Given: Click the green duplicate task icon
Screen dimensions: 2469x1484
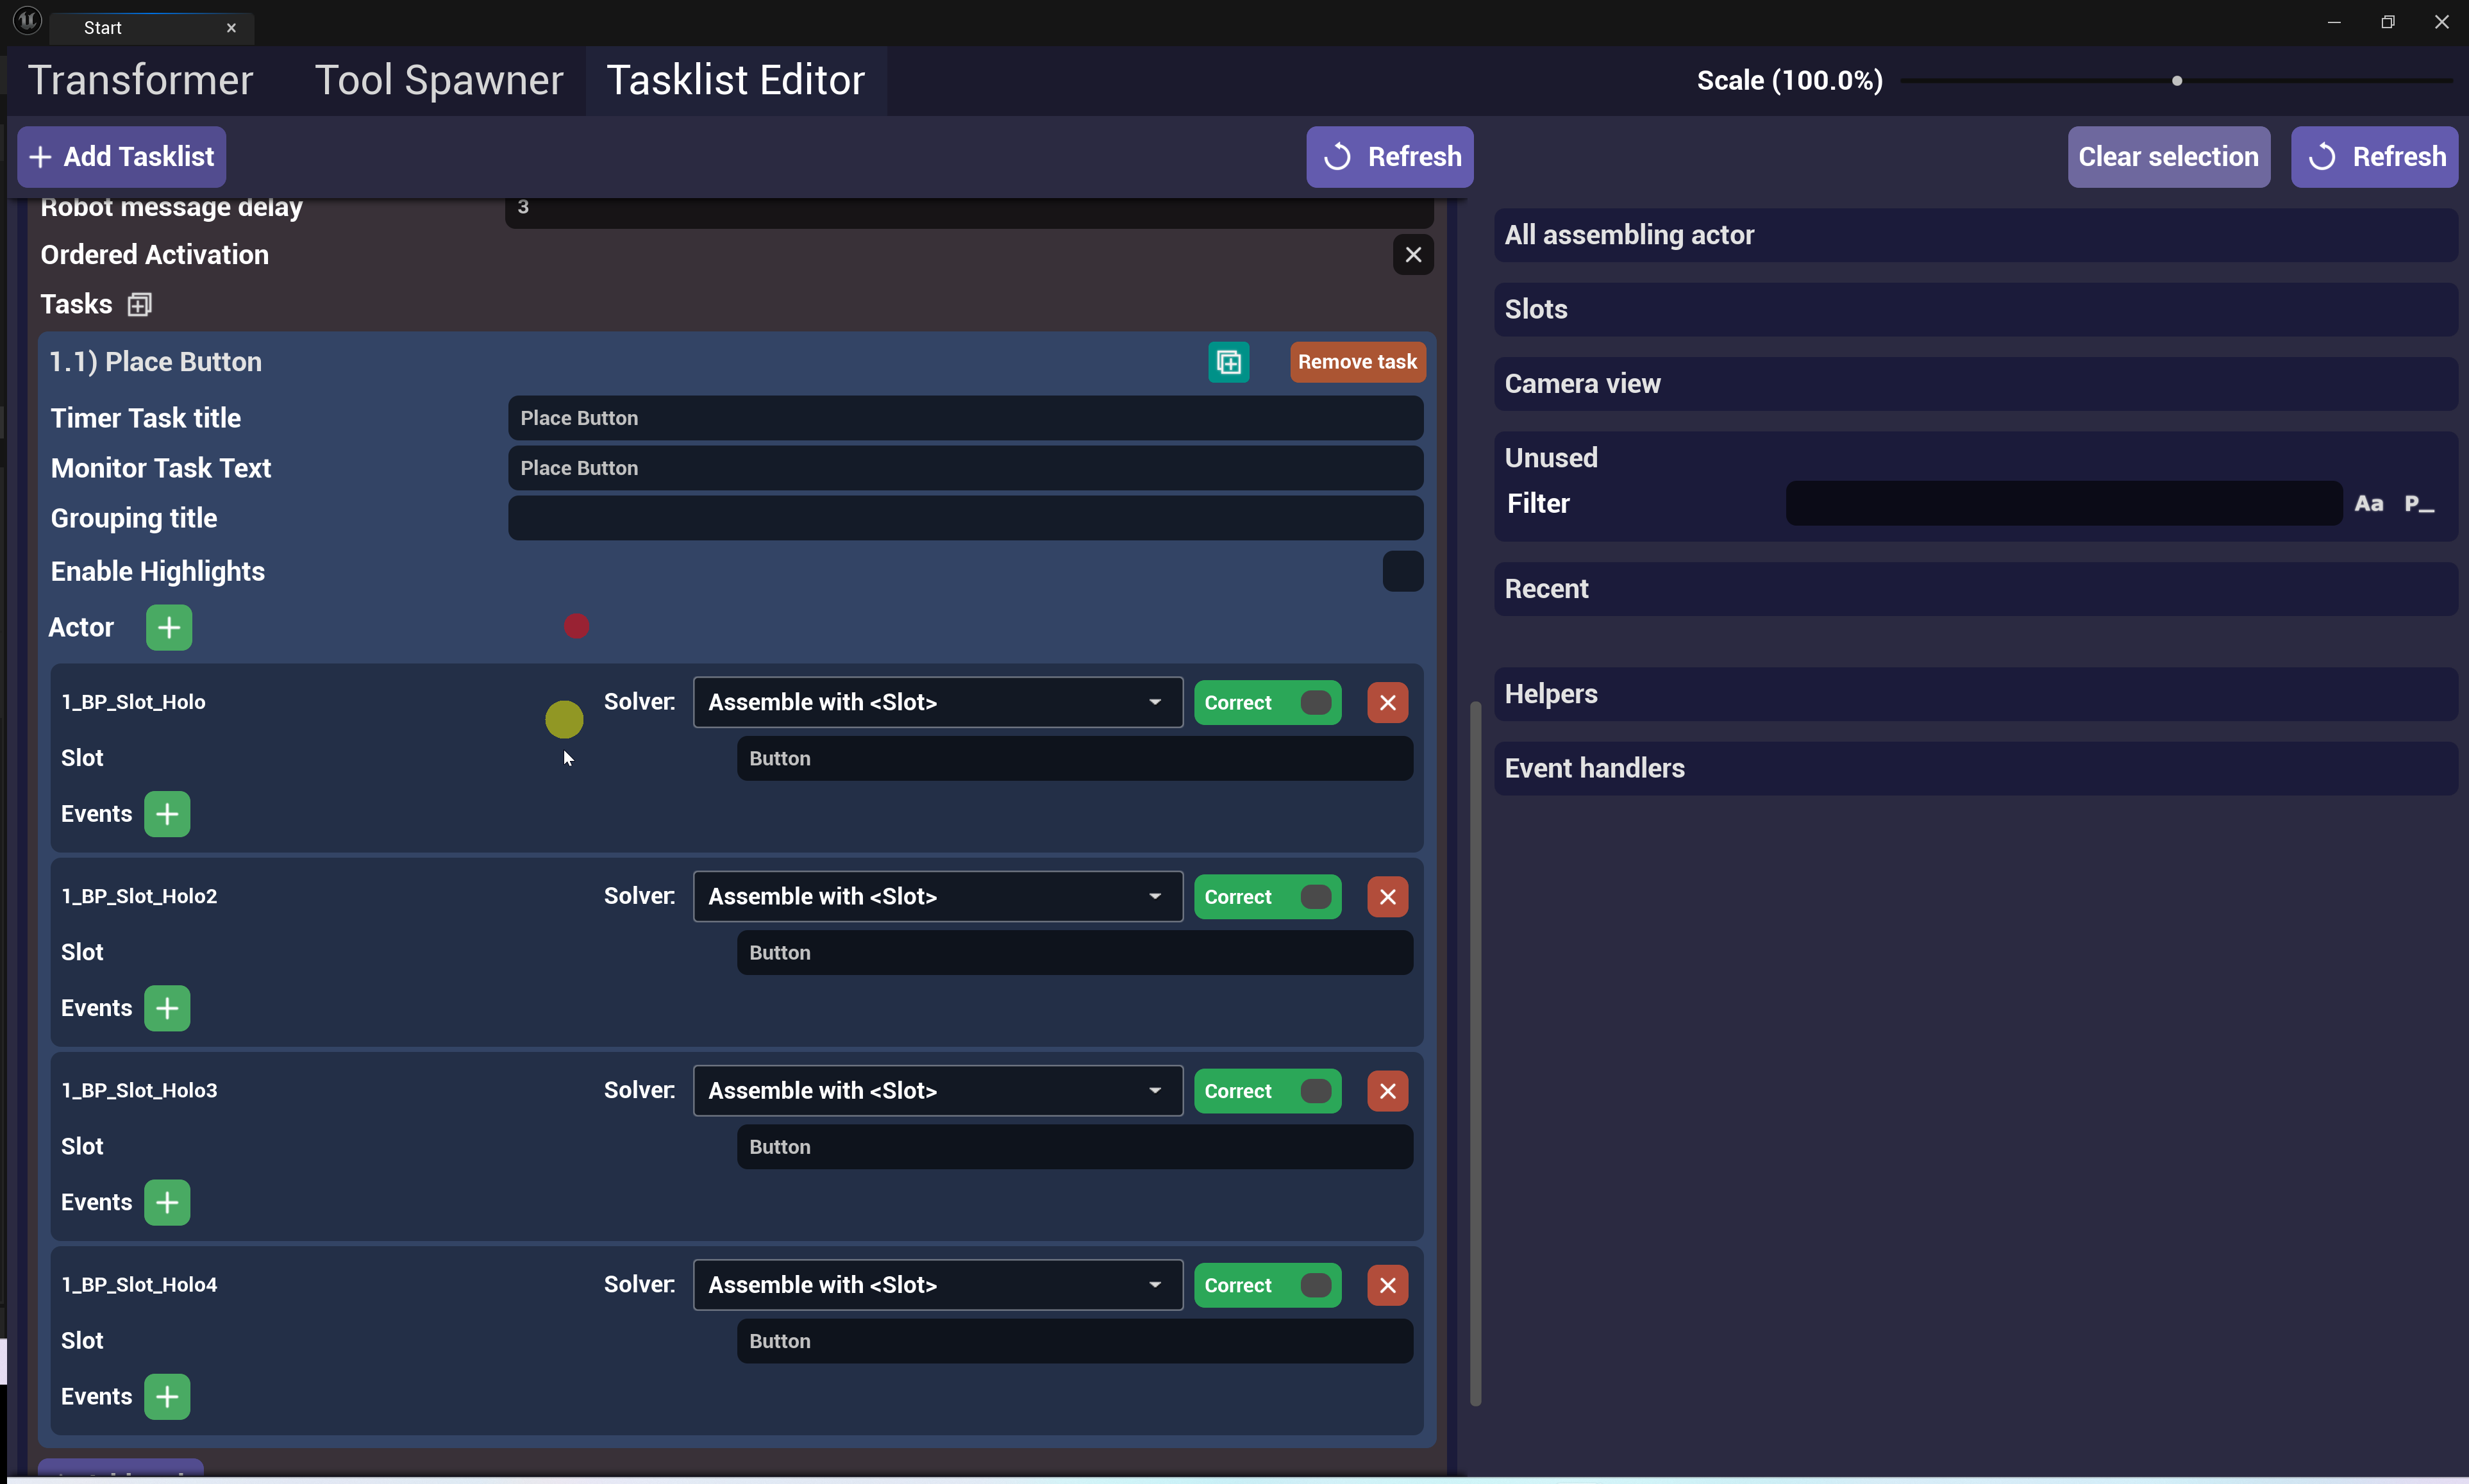Looking at the screenshot, I should [x=1228, y=362].
